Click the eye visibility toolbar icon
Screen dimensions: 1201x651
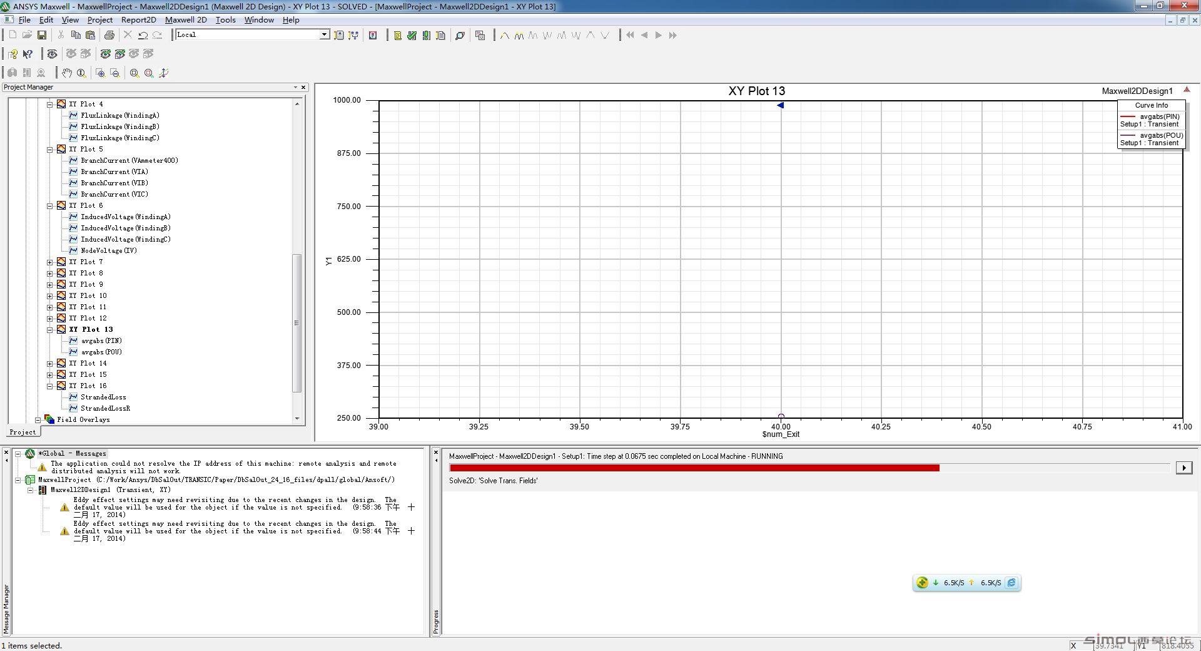52,54
